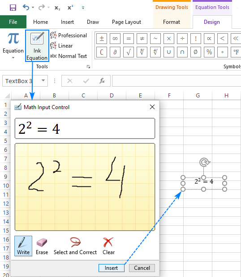
Task: Open Customize Quick Access Toolbar dropdown
Action: coord(83,8)
